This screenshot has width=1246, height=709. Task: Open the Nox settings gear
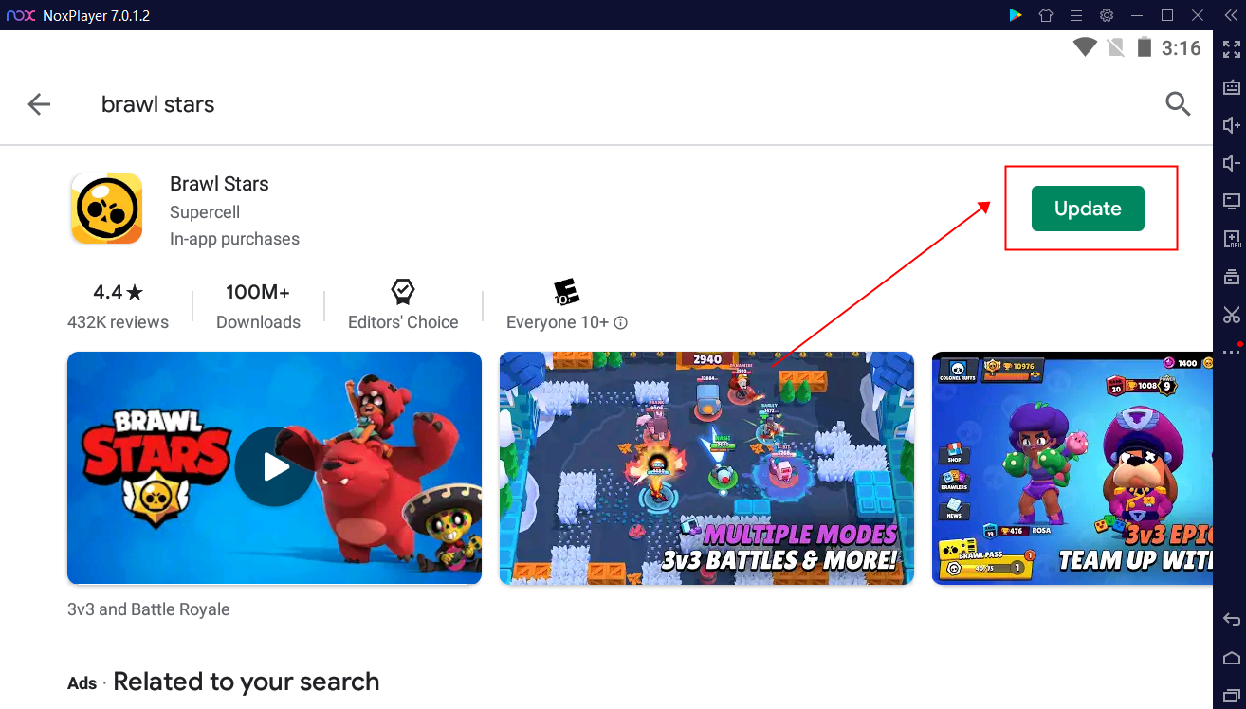point(1107,15)
